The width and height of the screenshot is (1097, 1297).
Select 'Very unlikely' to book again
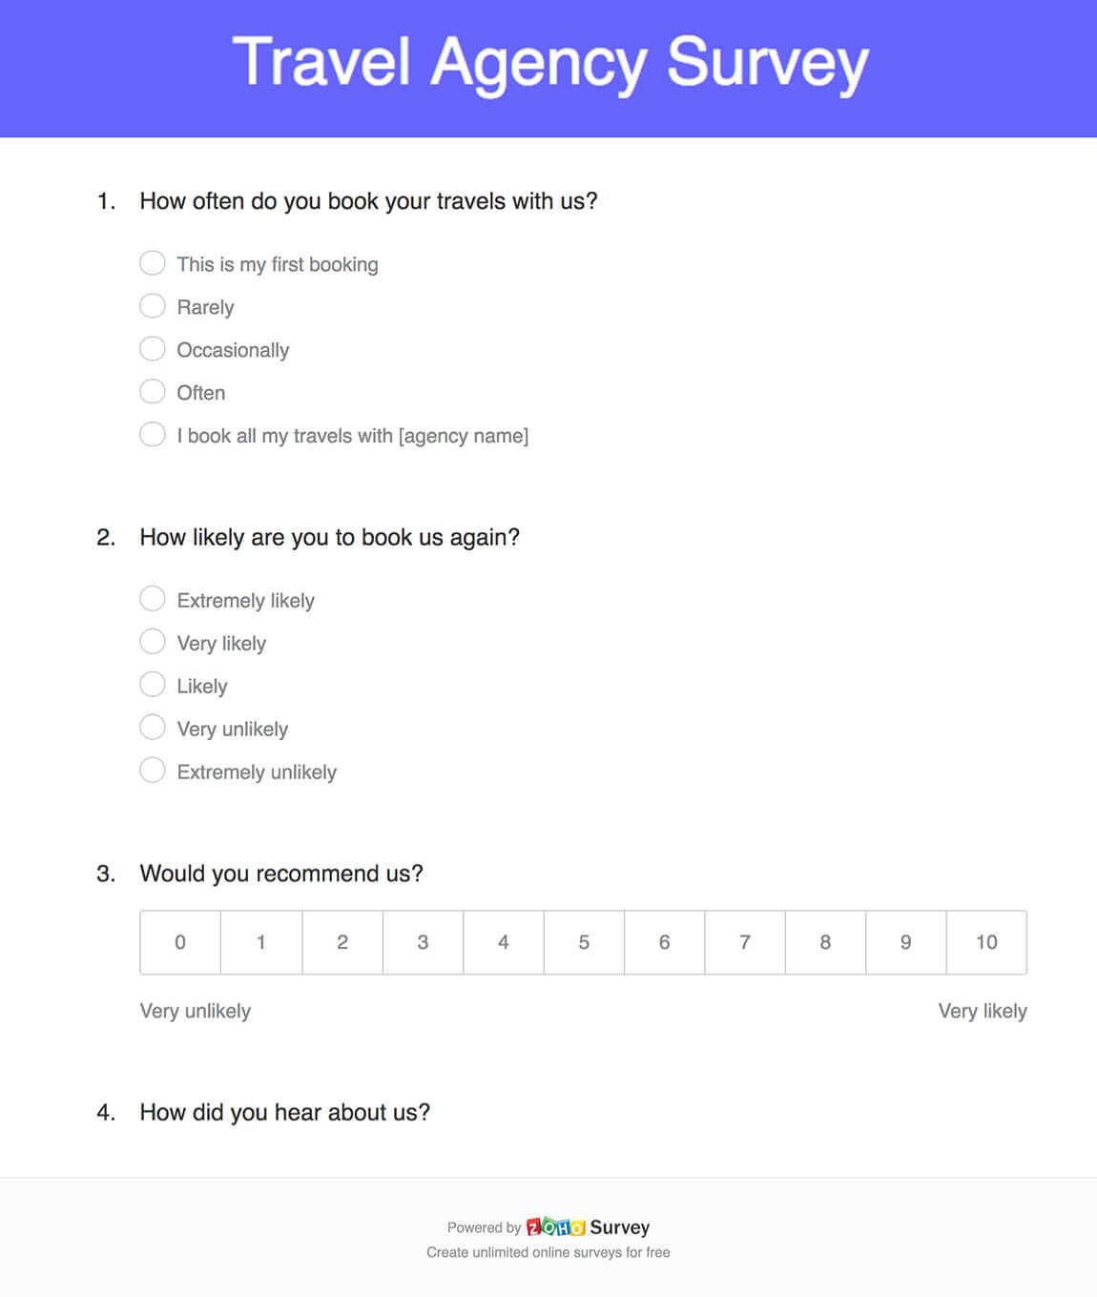[153, 728]
